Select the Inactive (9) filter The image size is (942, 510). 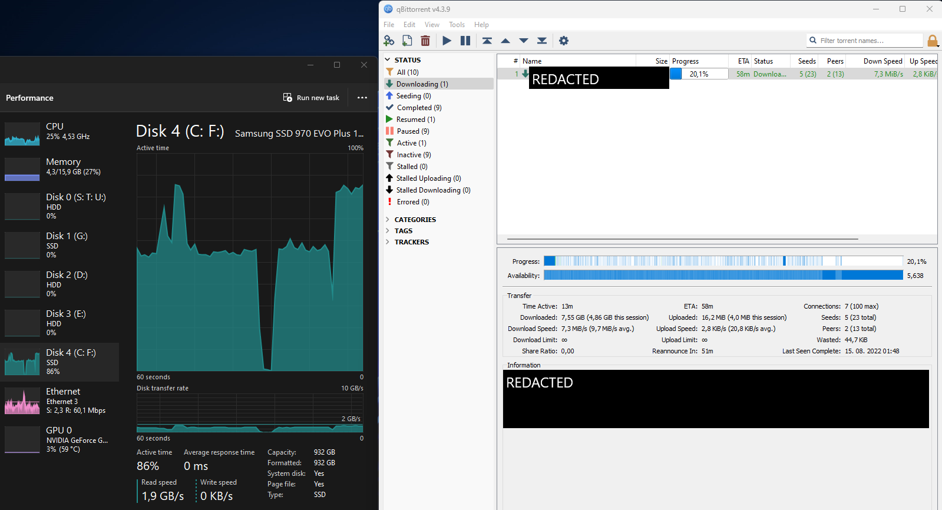coord(439,155)
